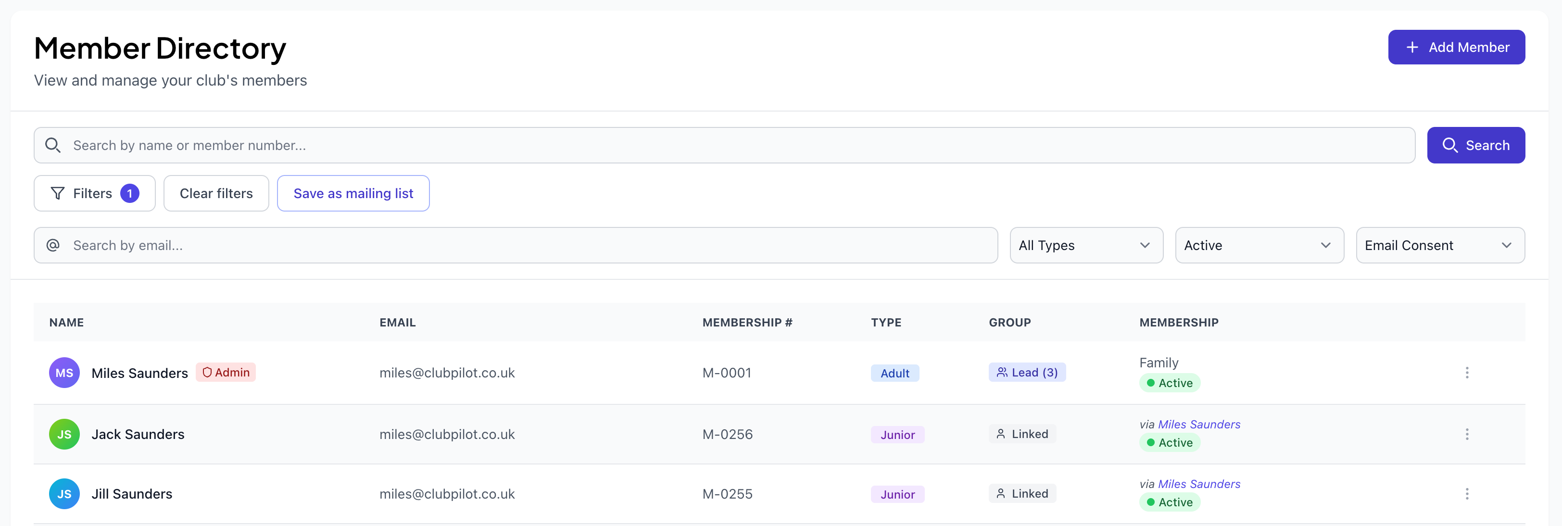1562x526 pixels.
Task: Click the Active status pill for Miles Saunders
Action: pyautogui.click(x=1169, y=383)
